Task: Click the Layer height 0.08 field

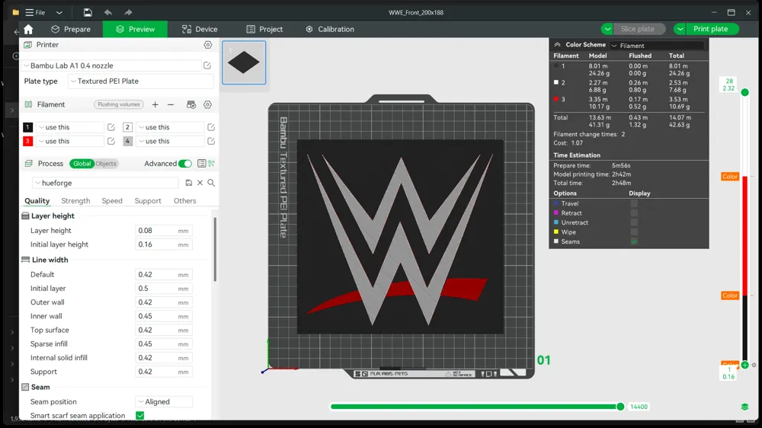Action: [163, 230]
